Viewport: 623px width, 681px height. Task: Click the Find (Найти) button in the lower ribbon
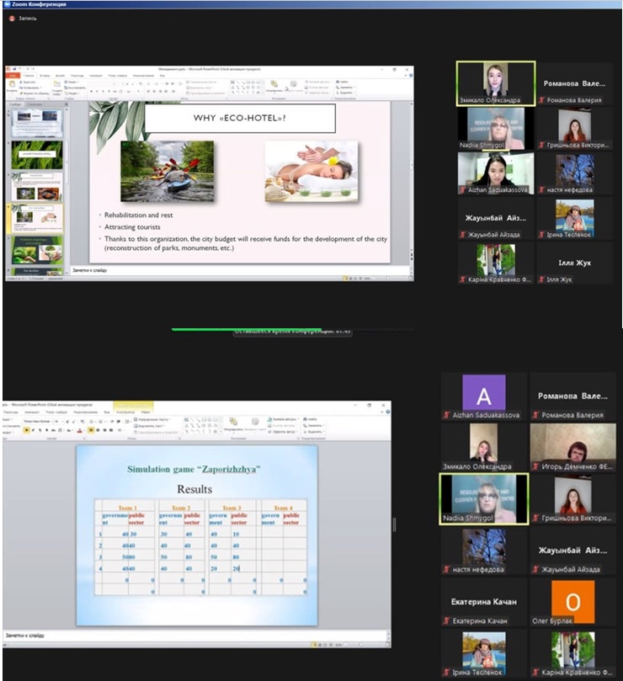[311, 418]
